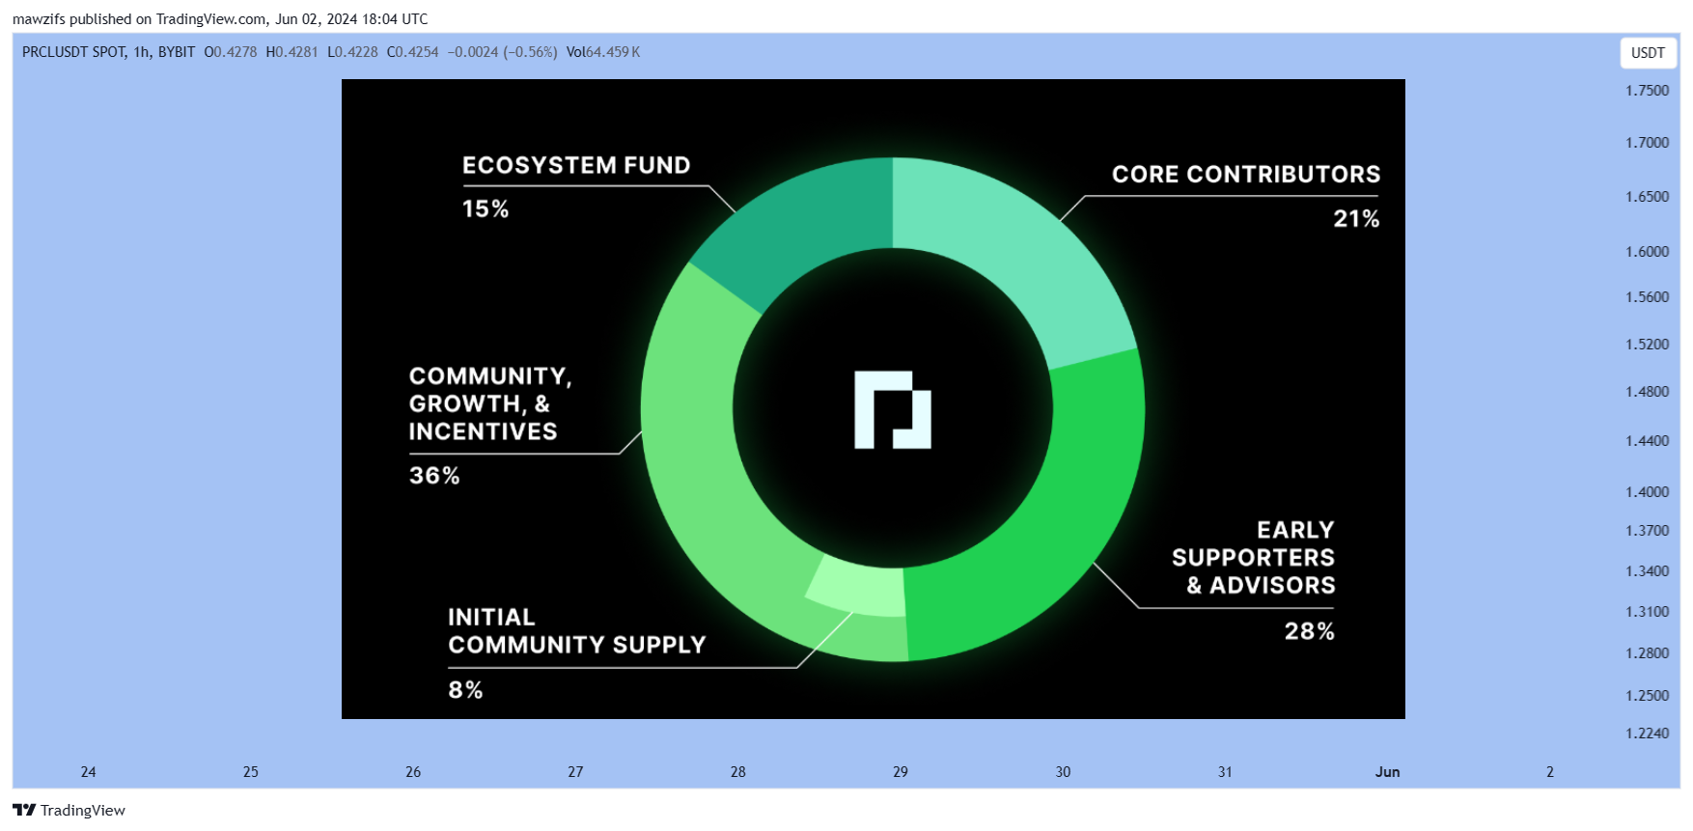Image resolution: width=1693 pixels, height=831 pixels.
Task: Click the C0.4254 close price
Action: coord(412,52)
